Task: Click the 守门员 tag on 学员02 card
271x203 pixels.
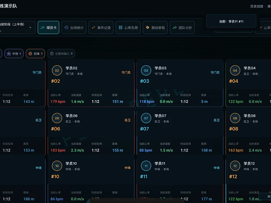Action: (x=126, y=72)
